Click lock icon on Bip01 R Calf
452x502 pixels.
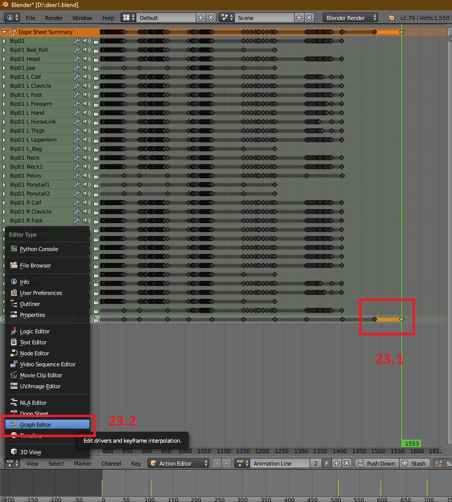(95, 203)
